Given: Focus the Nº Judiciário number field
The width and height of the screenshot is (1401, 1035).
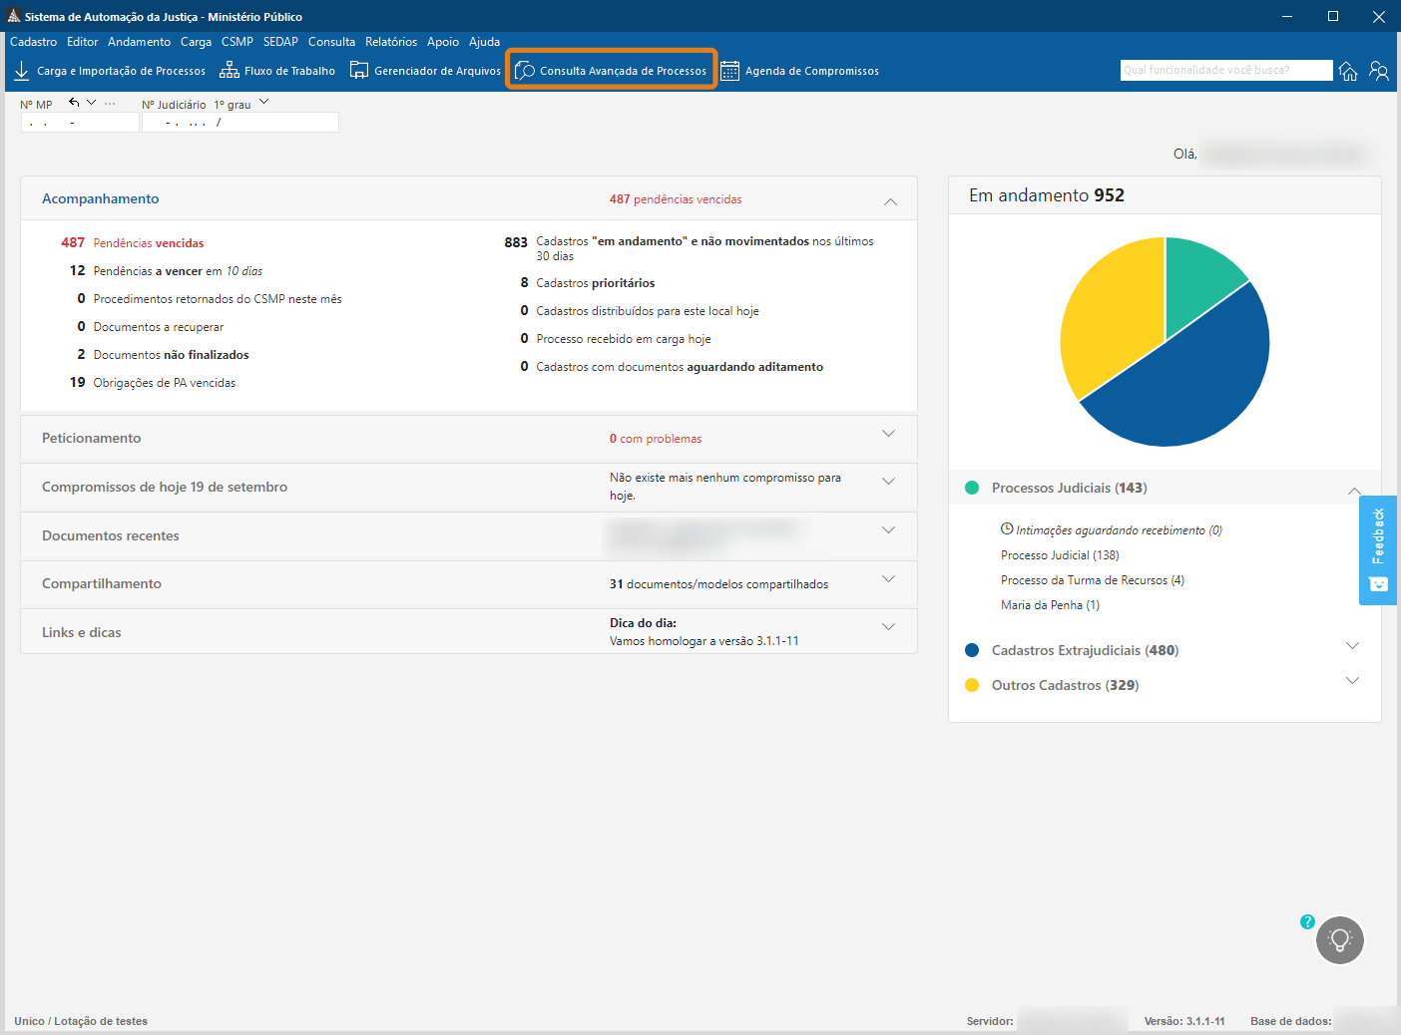Looking at the screenshot, I should click(239, 123).
